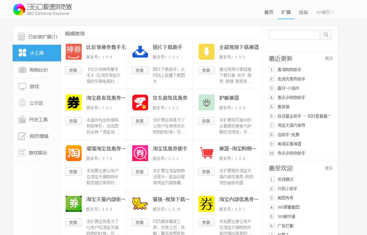Viewport: 367px width, 235px height.
Task: Switch to the 首页 navigation tab
Action: (x=269, y=12)
